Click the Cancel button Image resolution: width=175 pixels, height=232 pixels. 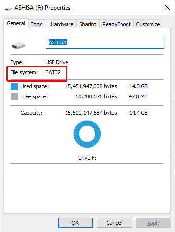114,223
